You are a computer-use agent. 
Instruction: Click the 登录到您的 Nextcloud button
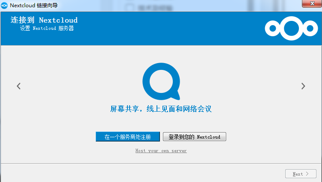tap(195, 136)
